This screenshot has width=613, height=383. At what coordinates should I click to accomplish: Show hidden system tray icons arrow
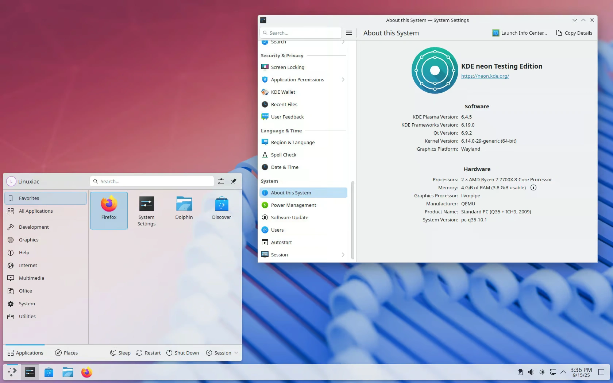(x=563, y=372)
